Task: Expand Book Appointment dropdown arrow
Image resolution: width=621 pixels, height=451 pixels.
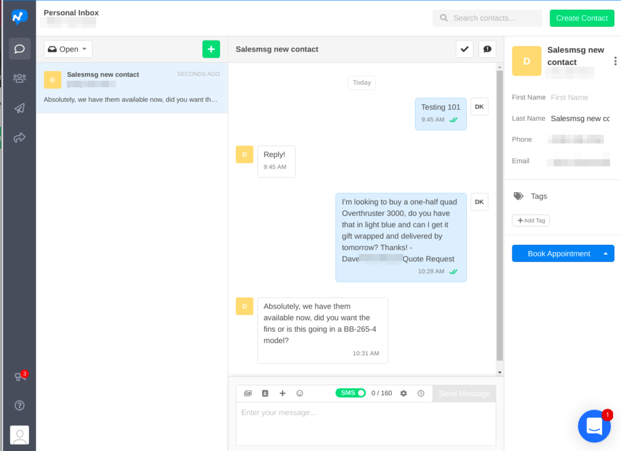Action: pyautogui.click(x=605, y=253)
